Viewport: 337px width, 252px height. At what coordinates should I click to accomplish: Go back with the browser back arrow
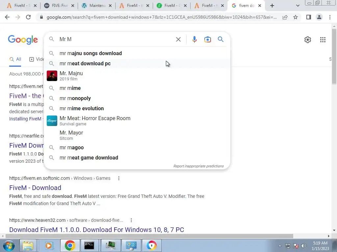click(x=7, y=17)
